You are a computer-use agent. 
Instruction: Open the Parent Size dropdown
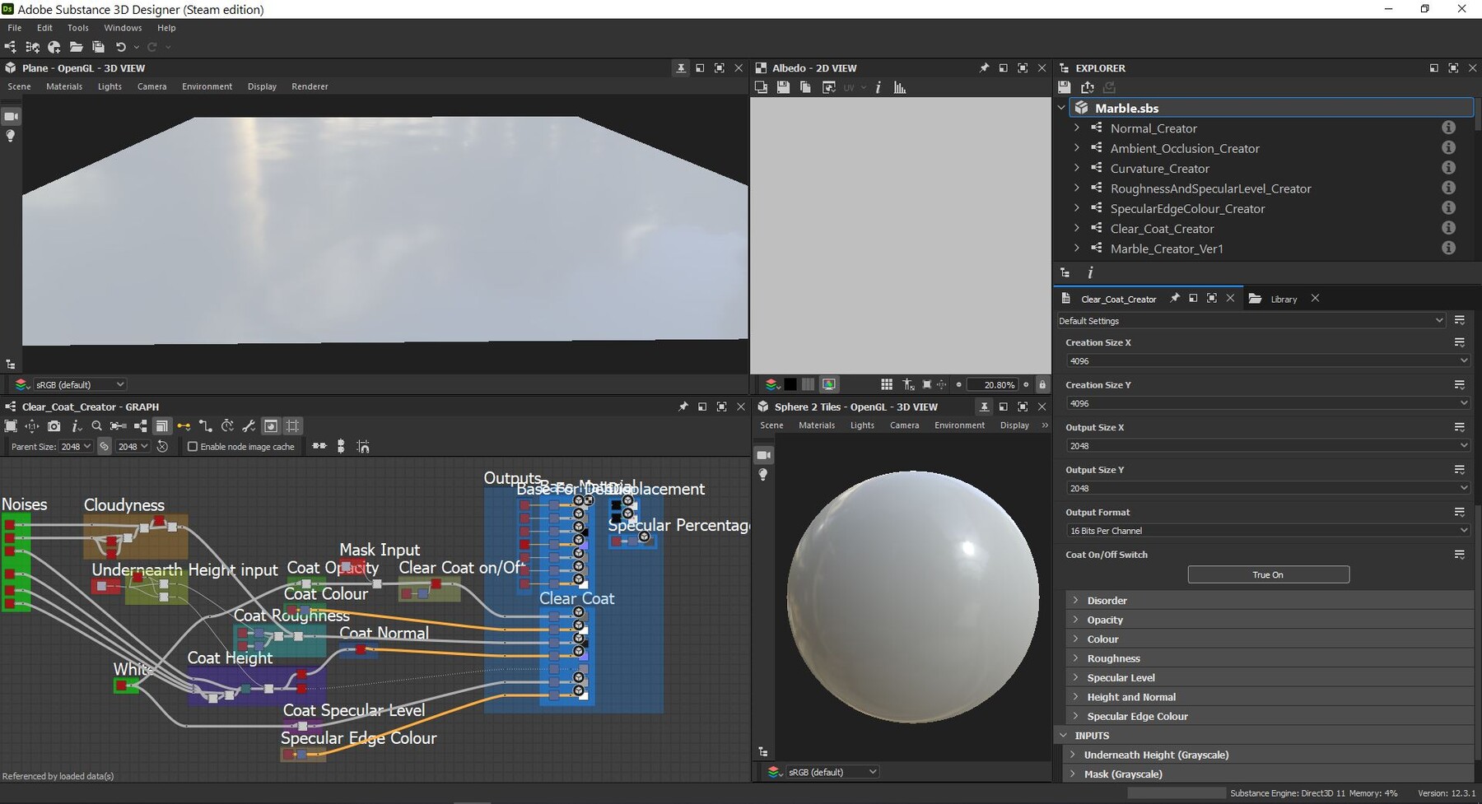(x=76, y=446)
